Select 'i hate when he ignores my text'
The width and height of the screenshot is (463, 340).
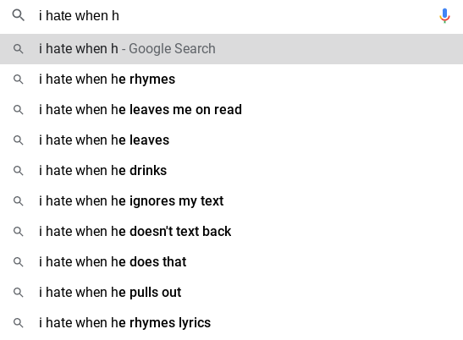[232, 201]
